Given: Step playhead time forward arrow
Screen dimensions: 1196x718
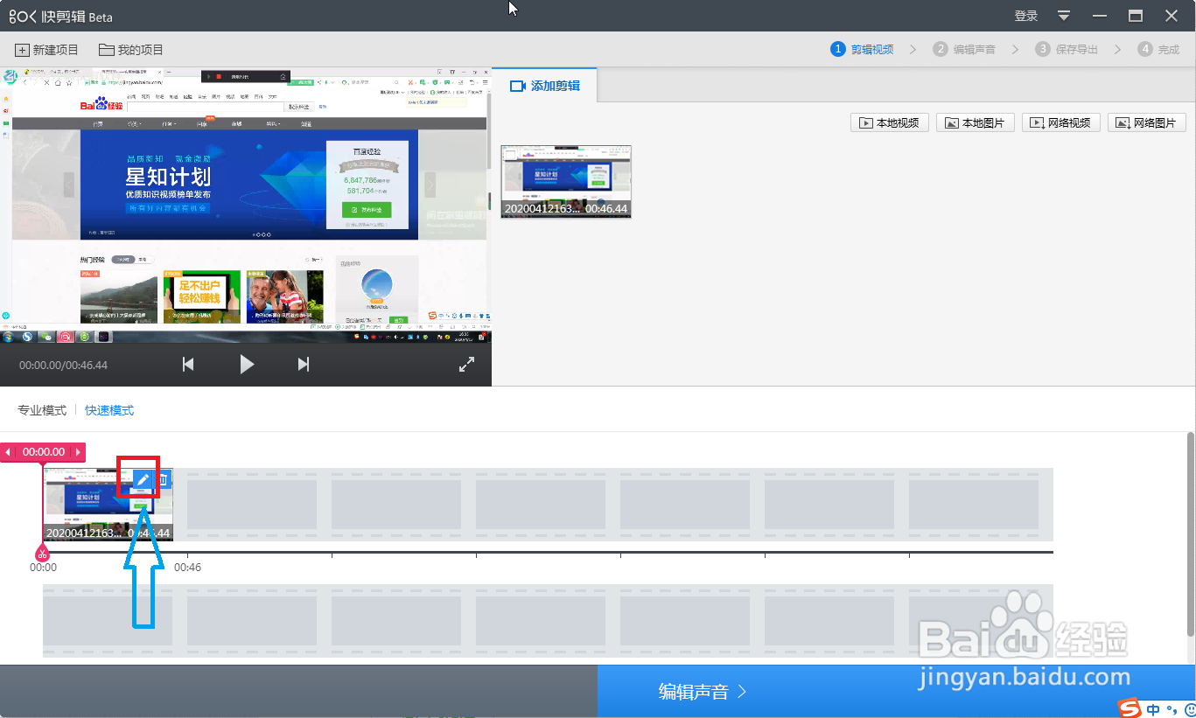Looking at the screenshot, I should click(x=77, y=452).
